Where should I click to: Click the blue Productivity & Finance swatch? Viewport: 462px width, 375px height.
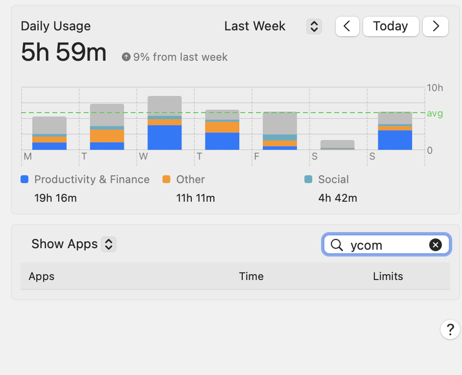click(24, 180)
